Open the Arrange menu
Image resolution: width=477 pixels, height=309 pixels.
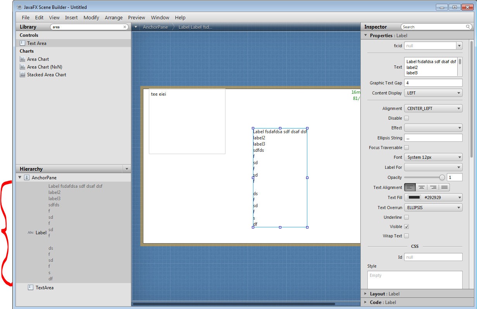point(114,17)
